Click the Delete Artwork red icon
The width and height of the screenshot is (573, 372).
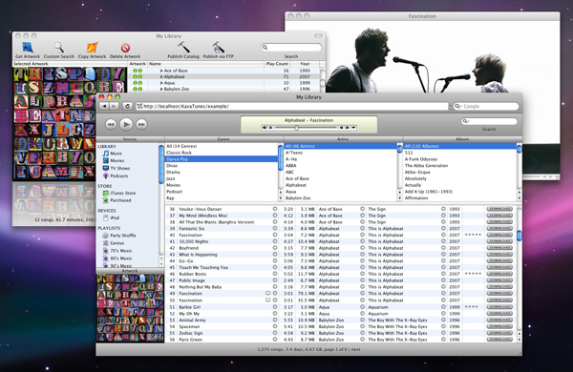[125, 48]
